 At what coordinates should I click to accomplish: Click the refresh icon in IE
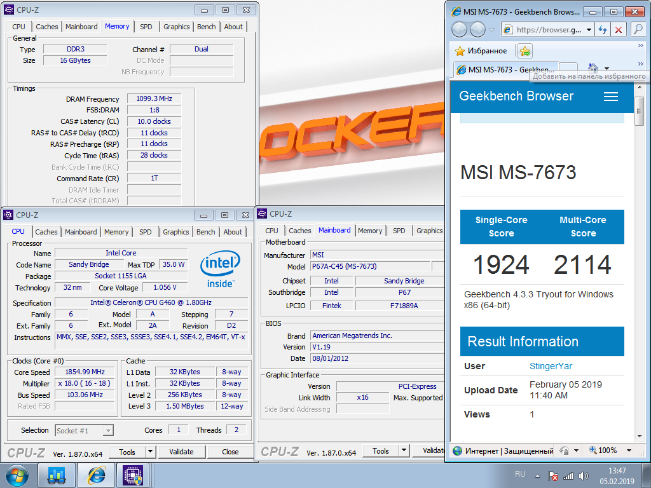(603, 29)
